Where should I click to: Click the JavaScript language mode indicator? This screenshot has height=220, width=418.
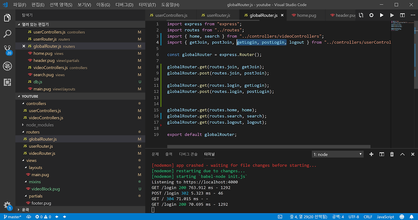point(385,217)
